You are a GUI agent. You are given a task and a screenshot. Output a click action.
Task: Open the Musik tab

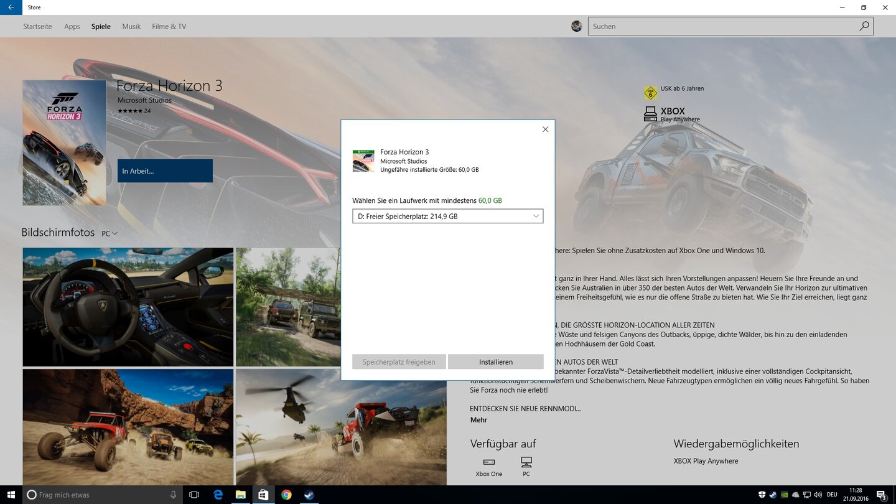coord(131,26)
